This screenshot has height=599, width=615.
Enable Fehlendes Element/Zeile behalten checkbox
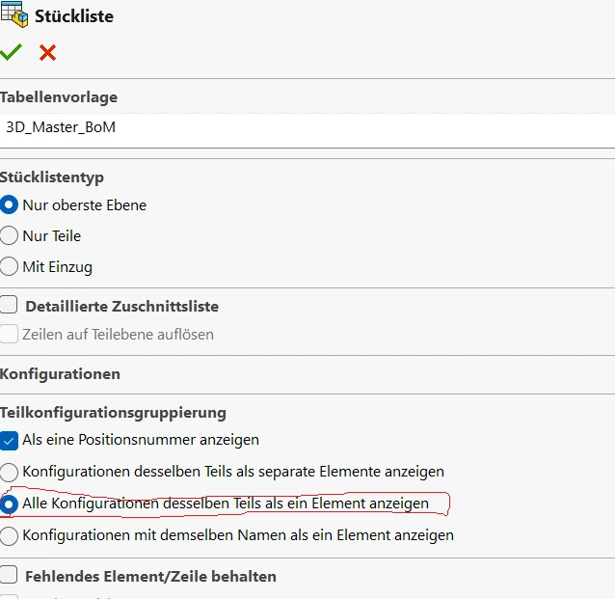pos(9,576)
